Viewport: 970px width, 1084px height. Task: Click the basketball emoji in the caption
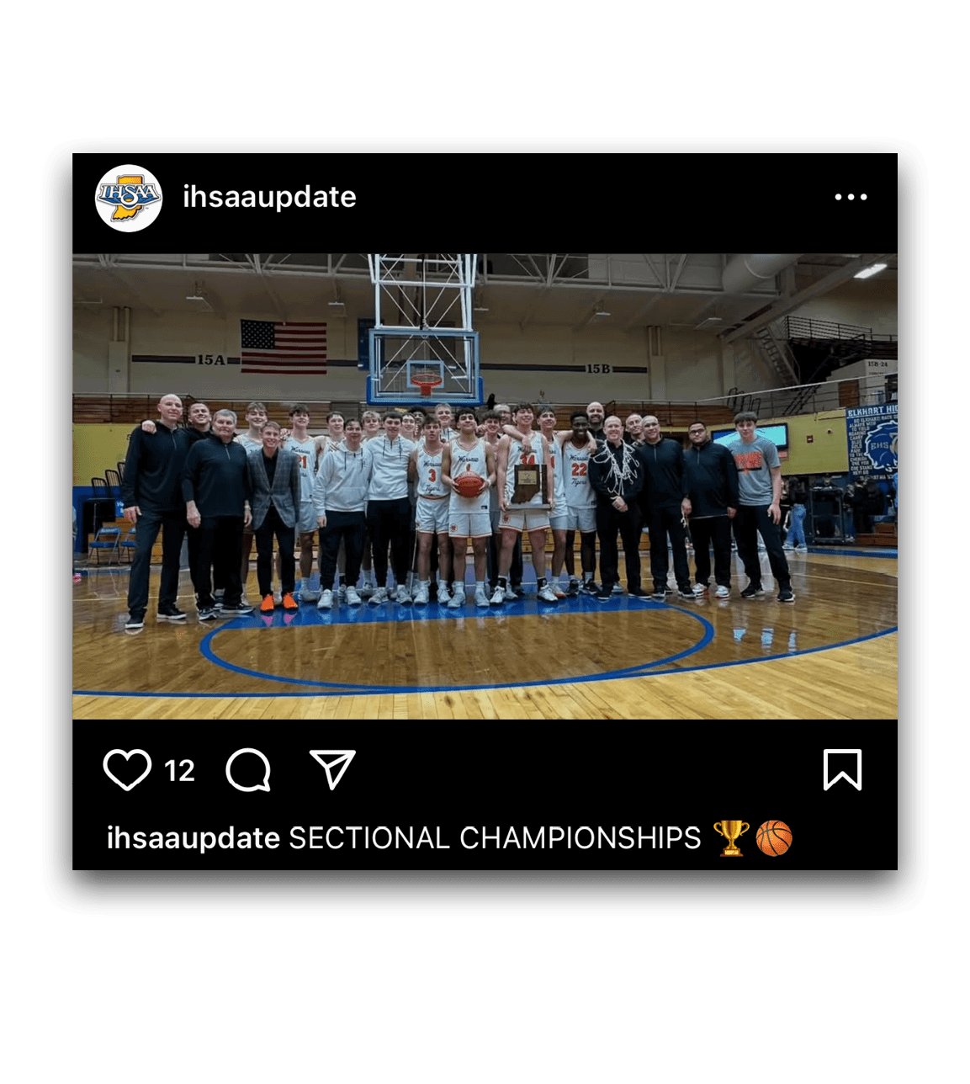774,838
